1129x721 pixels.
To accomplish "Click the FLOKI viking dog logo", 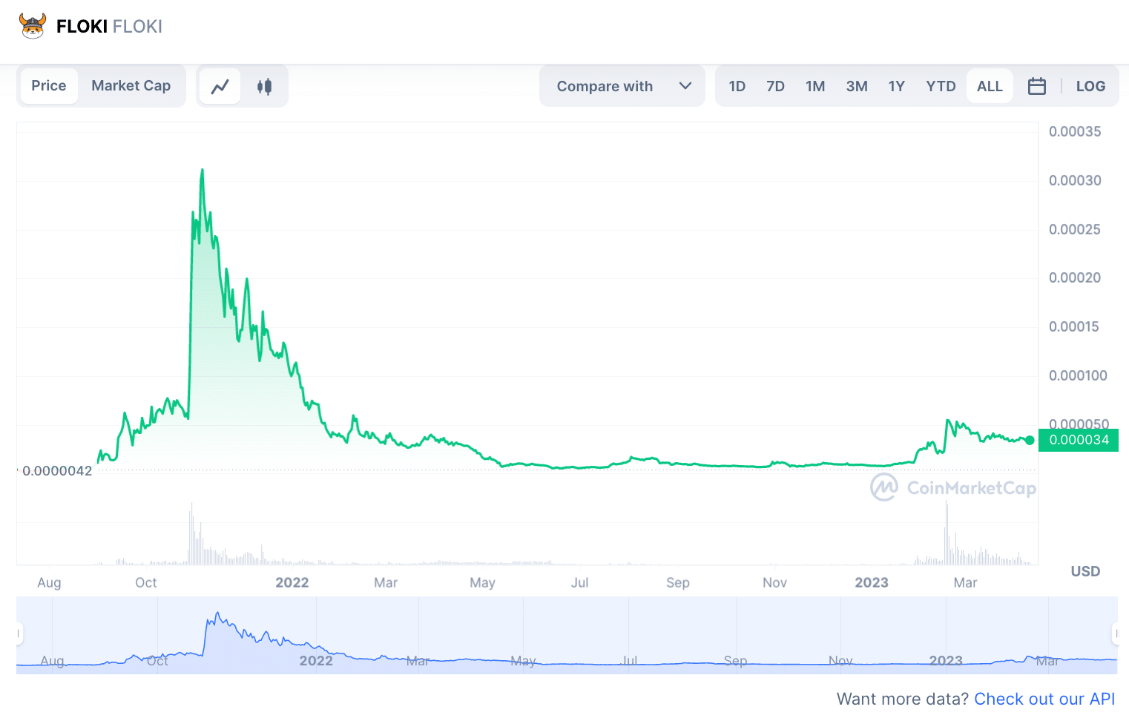I will [33, 26].
